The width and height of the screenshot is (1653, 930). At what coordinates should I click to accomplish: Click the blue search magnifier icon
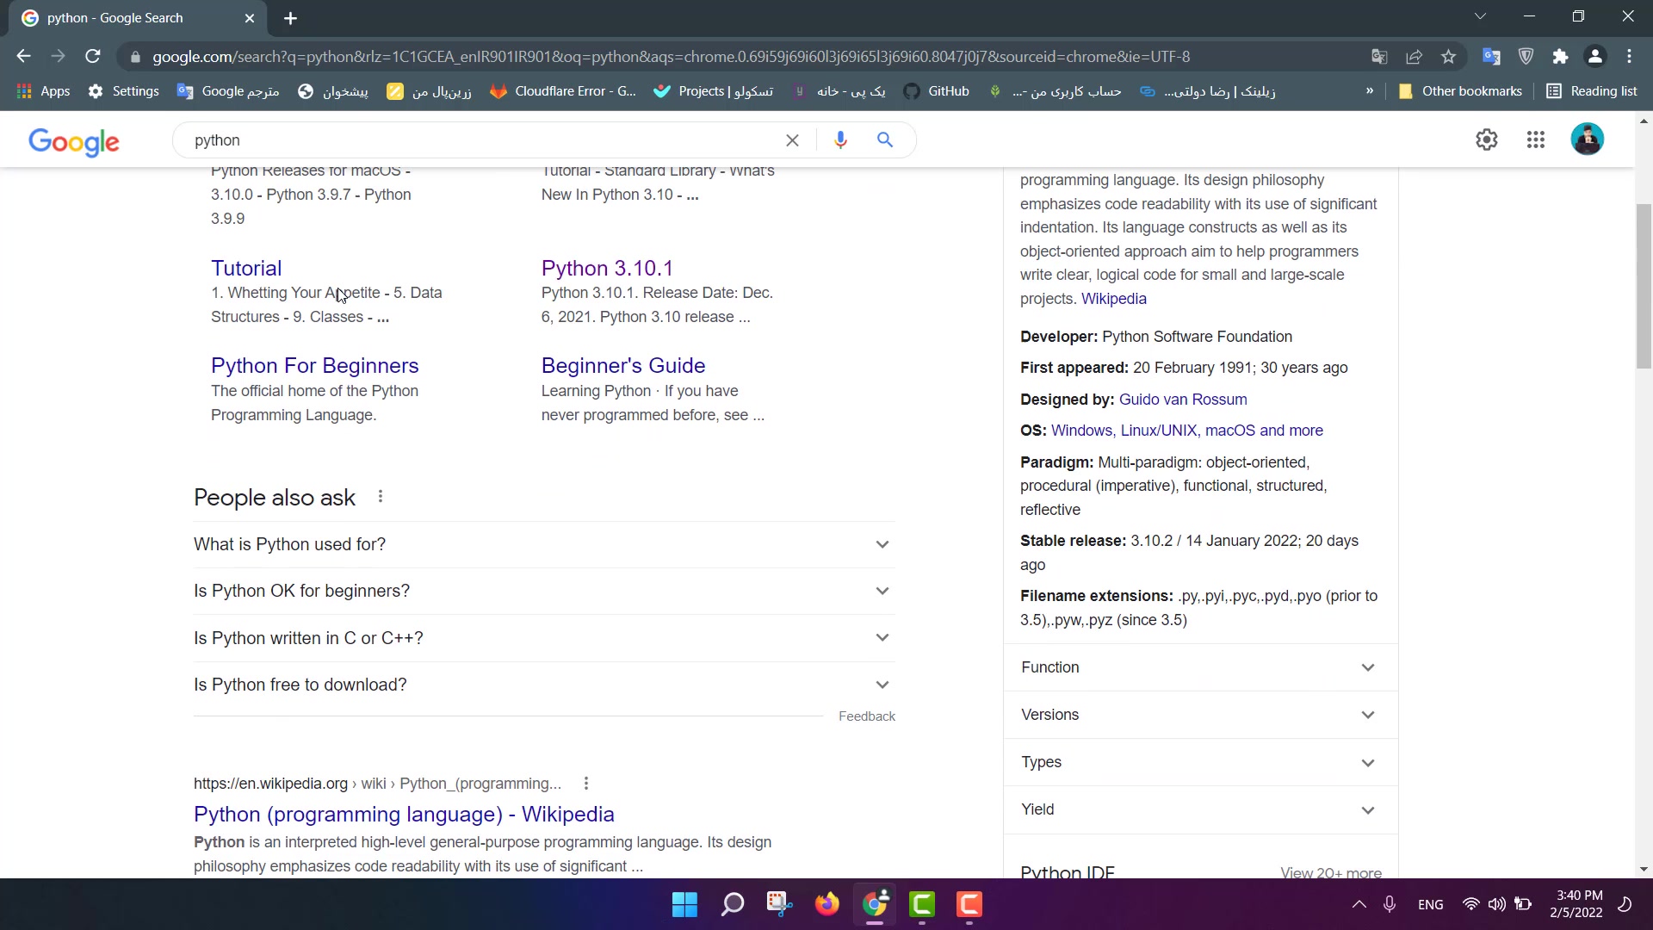884,139
